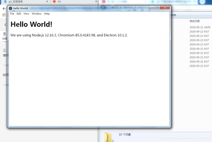Open the View menu in Hello World window
The image size is (212, 142).
[26, 14]
